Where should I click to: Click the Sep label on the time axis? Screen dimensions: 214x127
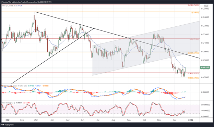tap(129, 120)
